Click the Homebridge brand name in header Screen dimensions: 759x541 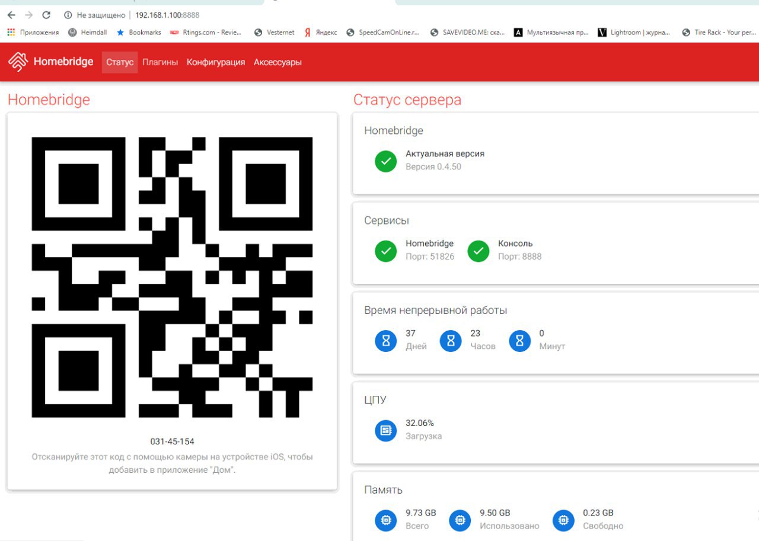[63, 62]
